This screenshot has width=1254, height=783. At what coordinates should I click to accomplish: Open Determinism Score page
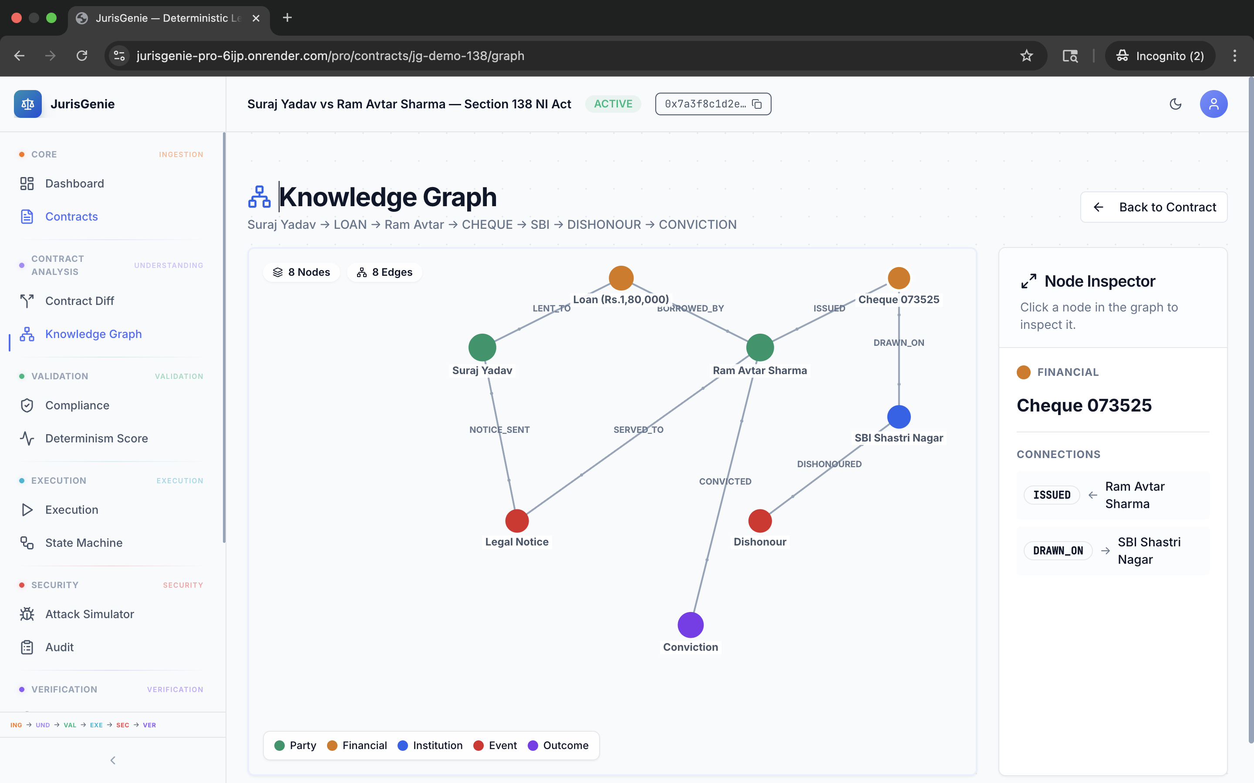96,438
